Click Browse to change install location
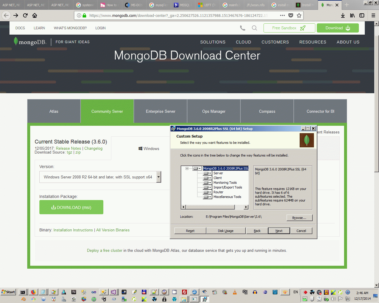Image resolution: width=379 pixels, height=303 pixels. coord(299,218)
